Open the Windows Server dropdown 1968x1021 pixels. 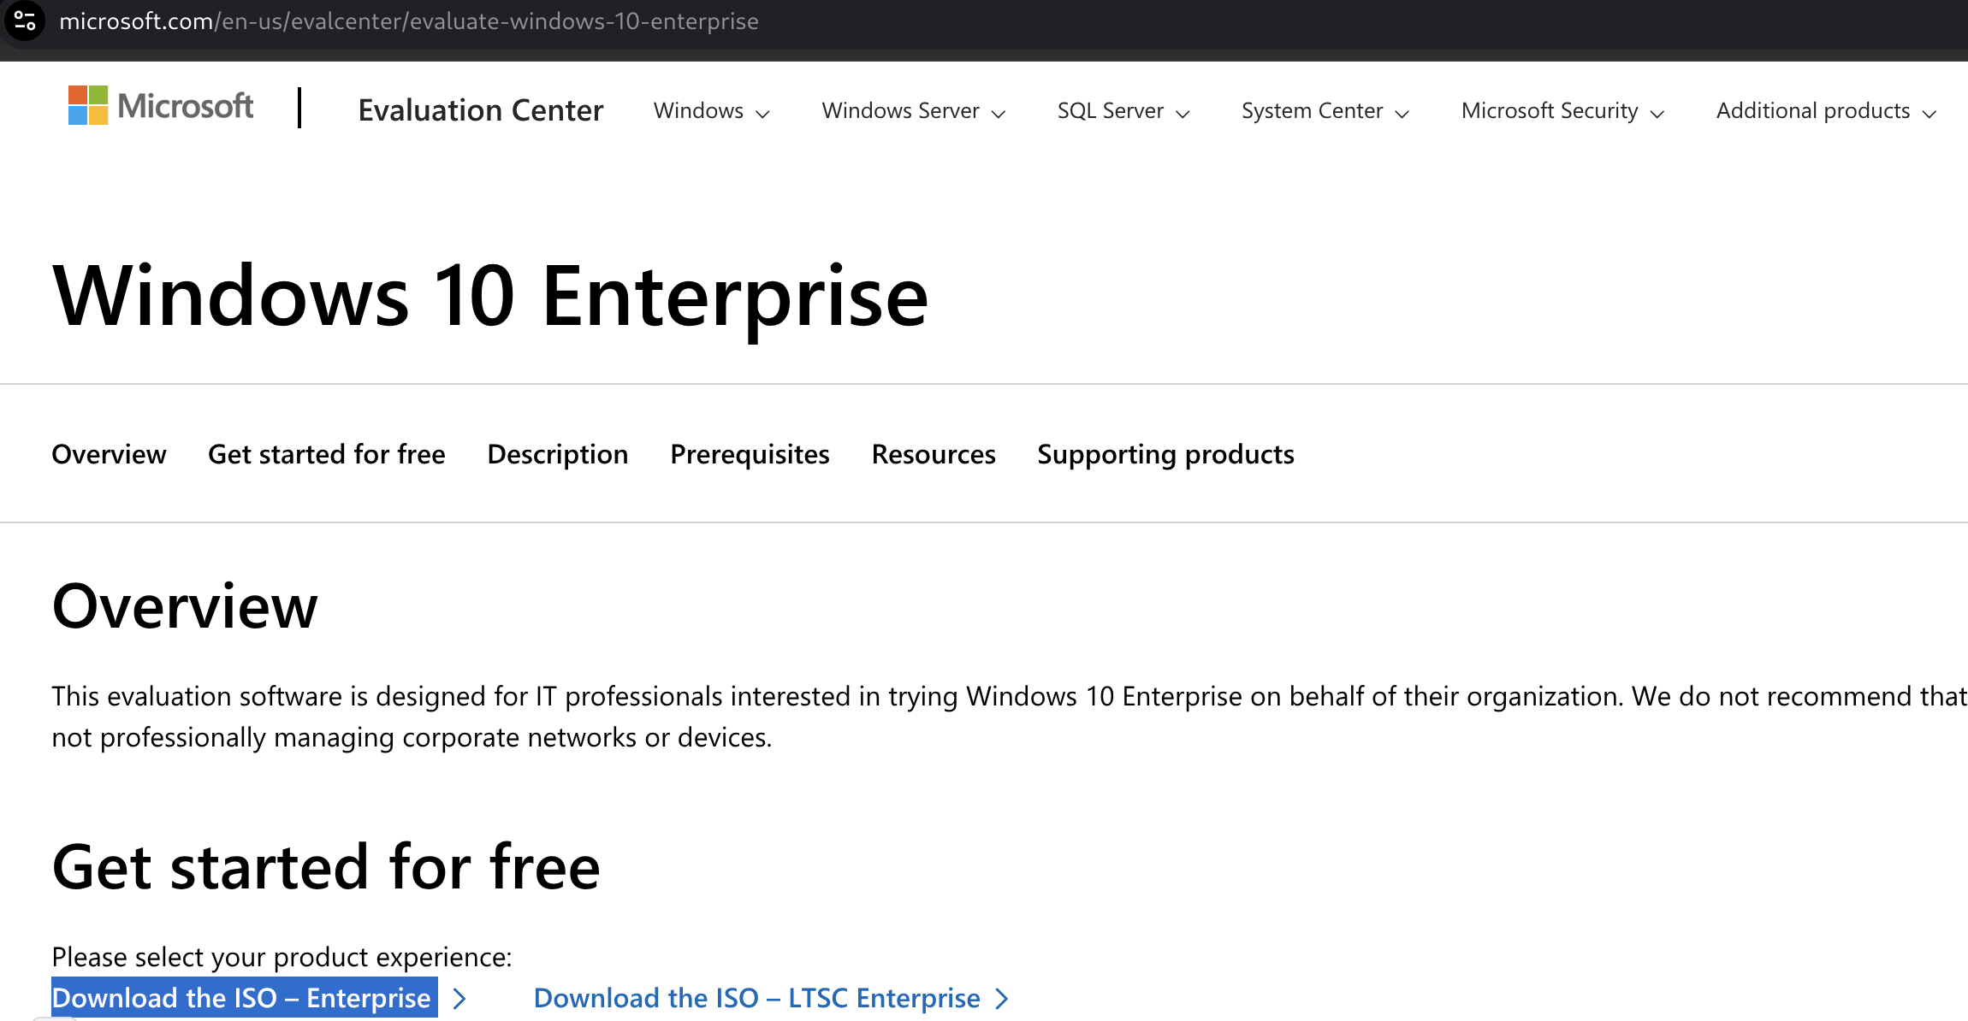913,111
